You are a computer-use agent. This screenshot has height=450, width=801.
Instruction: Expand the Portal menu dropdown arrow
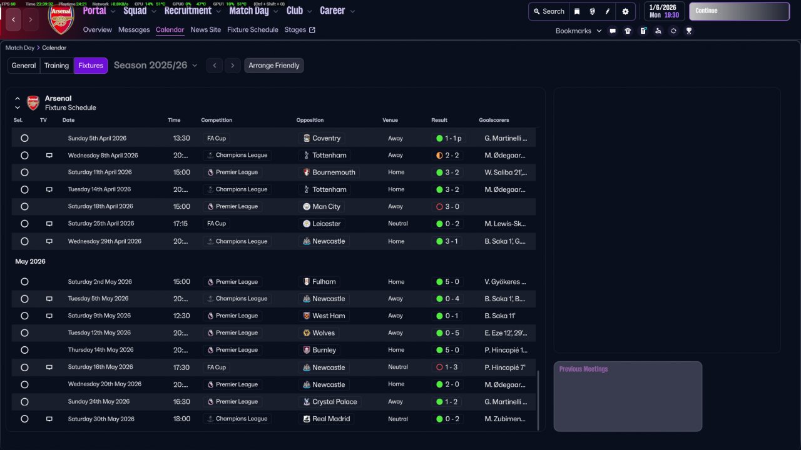tap(113, 11)
